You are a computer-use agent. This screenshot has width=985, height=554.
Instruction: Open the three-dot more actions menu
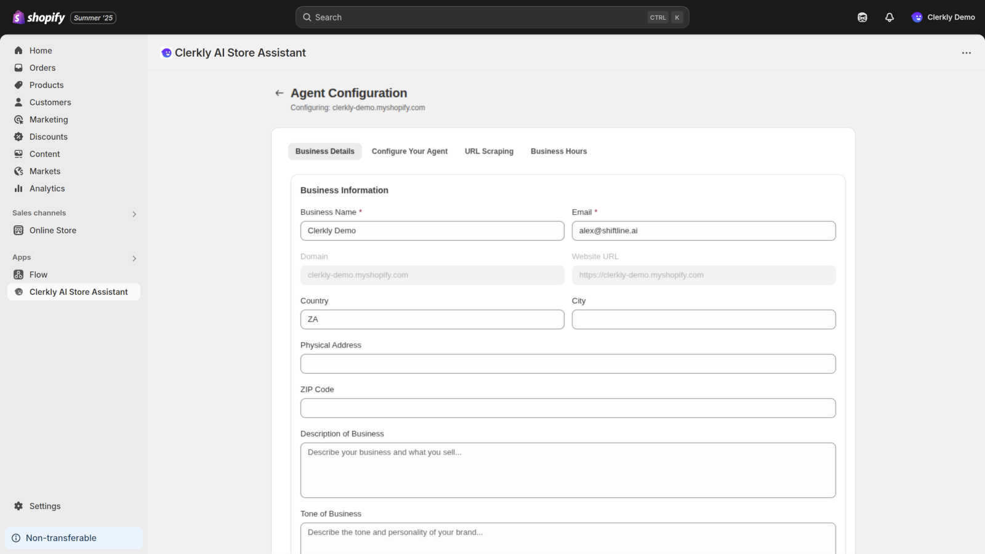point(967,53)
